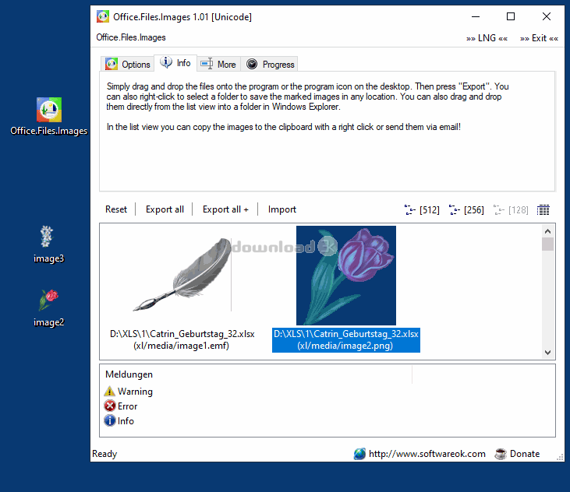Maximize the Office.Files.Images window

511,16
